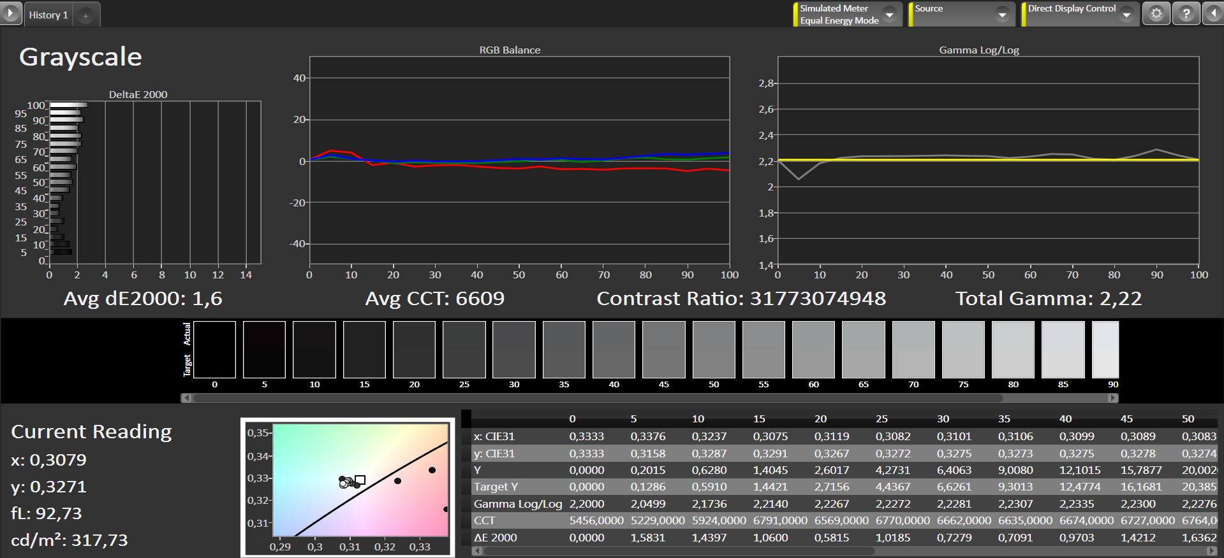
Task: Click the swatch strip horizontal scrollbar
Action: (598, 398)
